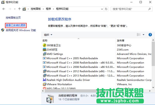Open 查看已安装的更新 link
The image size is (155, 105).
tap(16, 25)
